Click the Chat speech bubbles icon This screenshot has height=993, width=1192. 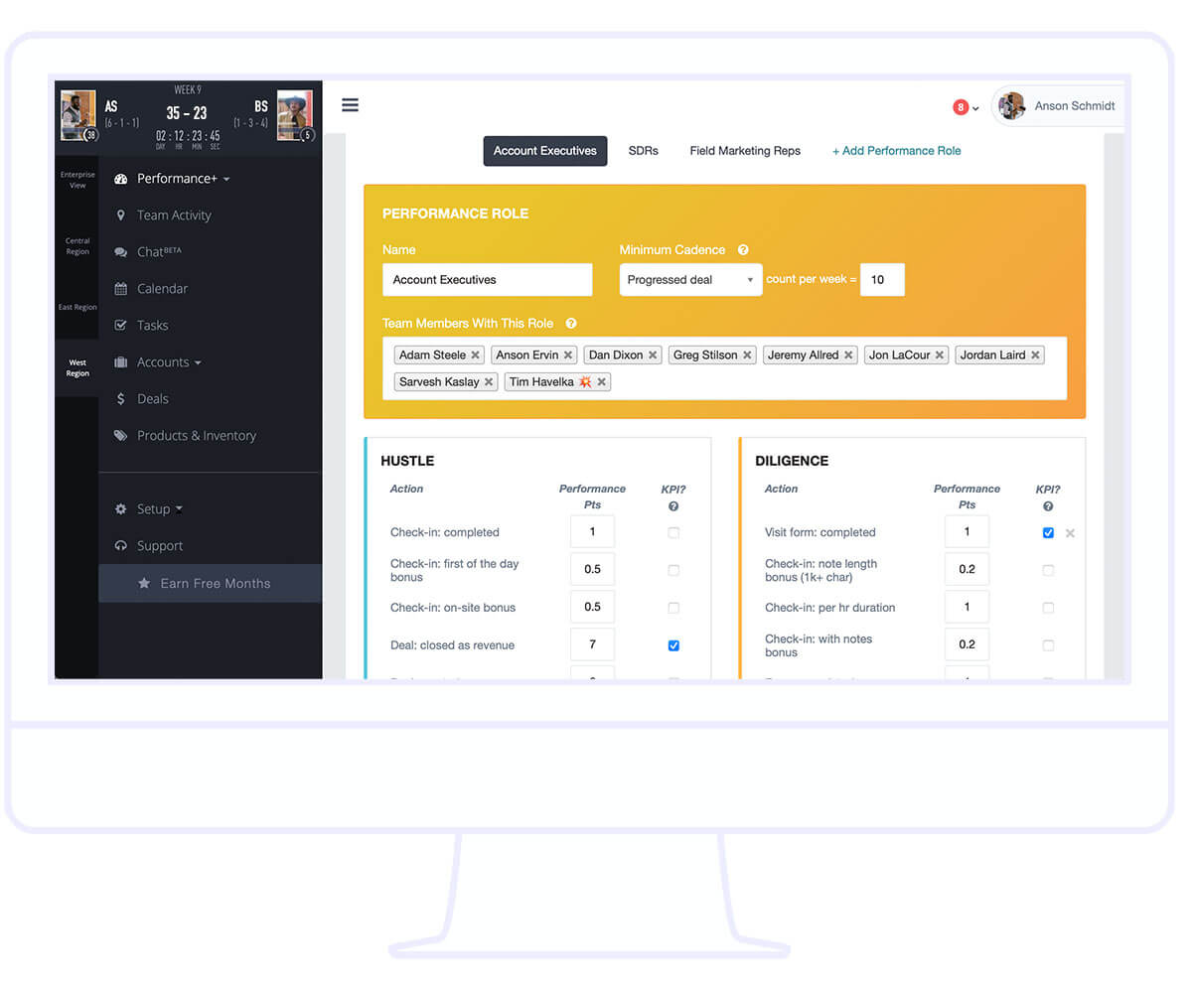click(x=121, y=252)
